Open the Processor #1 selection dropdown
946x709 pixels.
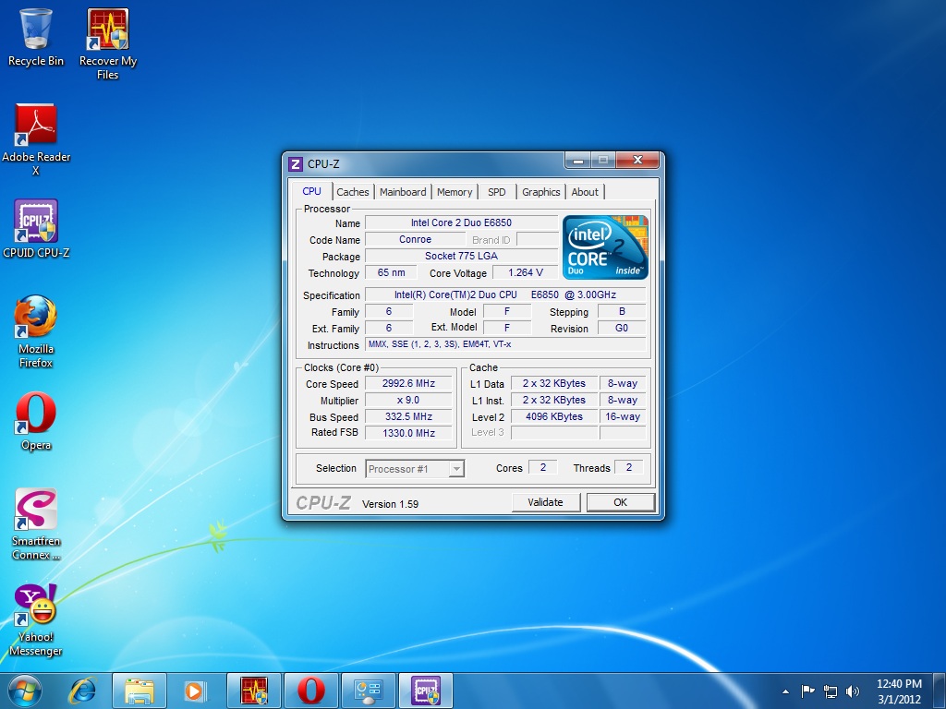tap(455, 469)
